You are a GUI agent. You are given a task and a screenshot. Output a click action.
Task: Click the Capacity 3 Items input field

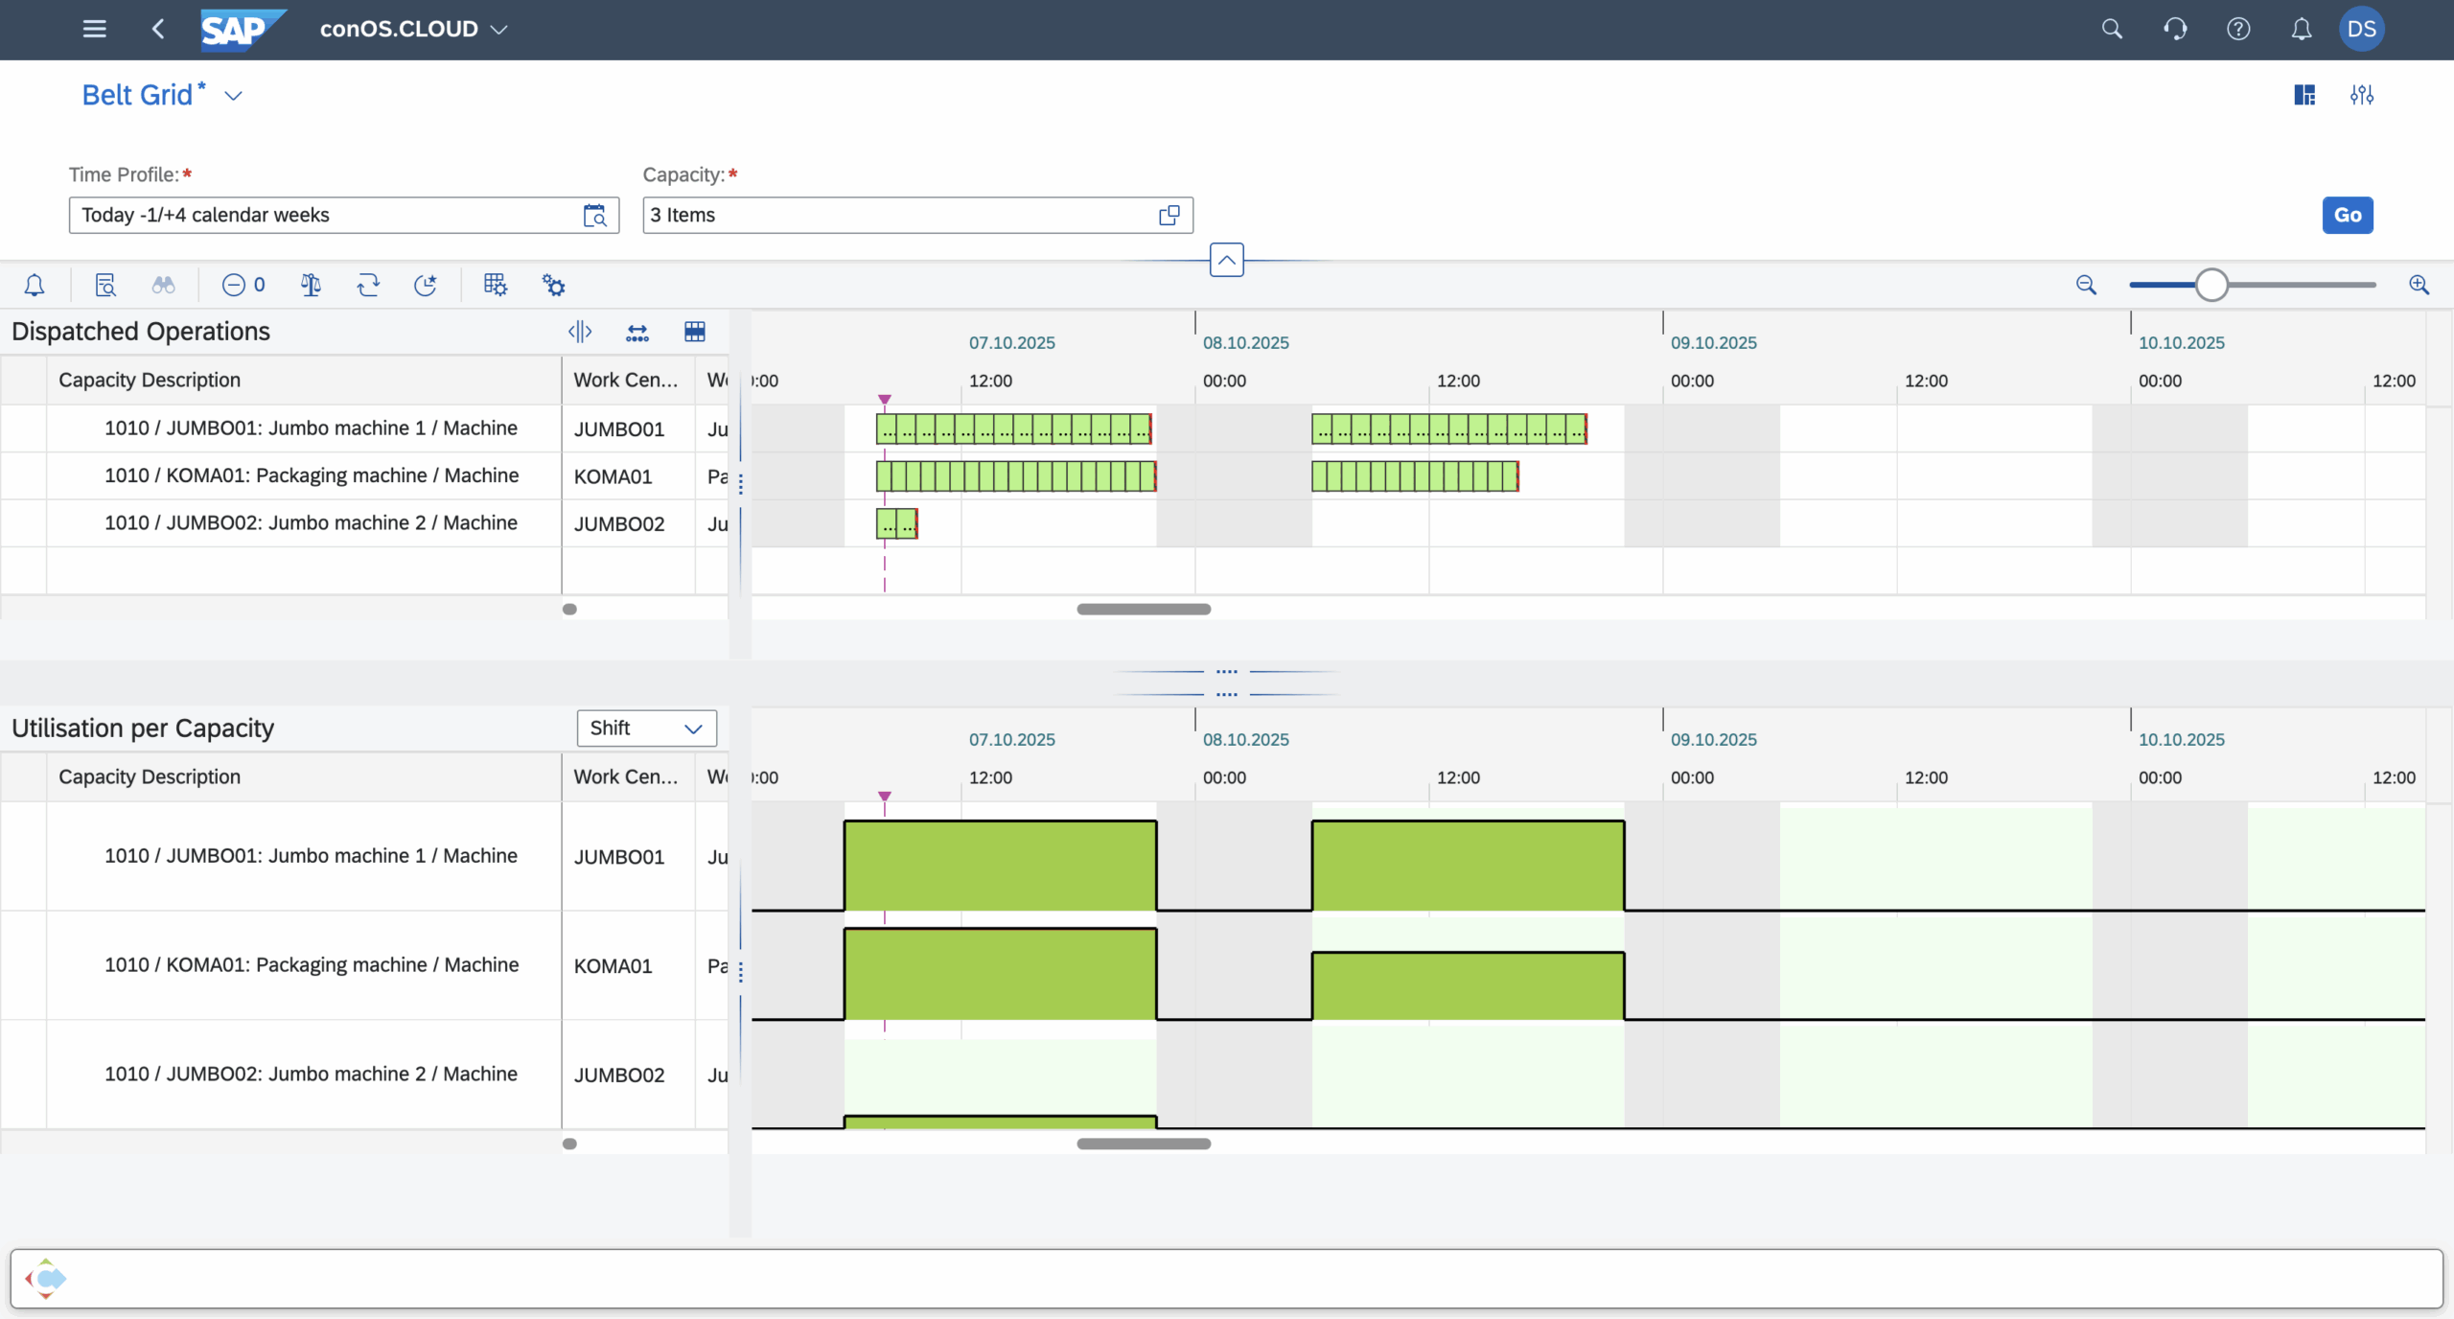coord(901,215)
